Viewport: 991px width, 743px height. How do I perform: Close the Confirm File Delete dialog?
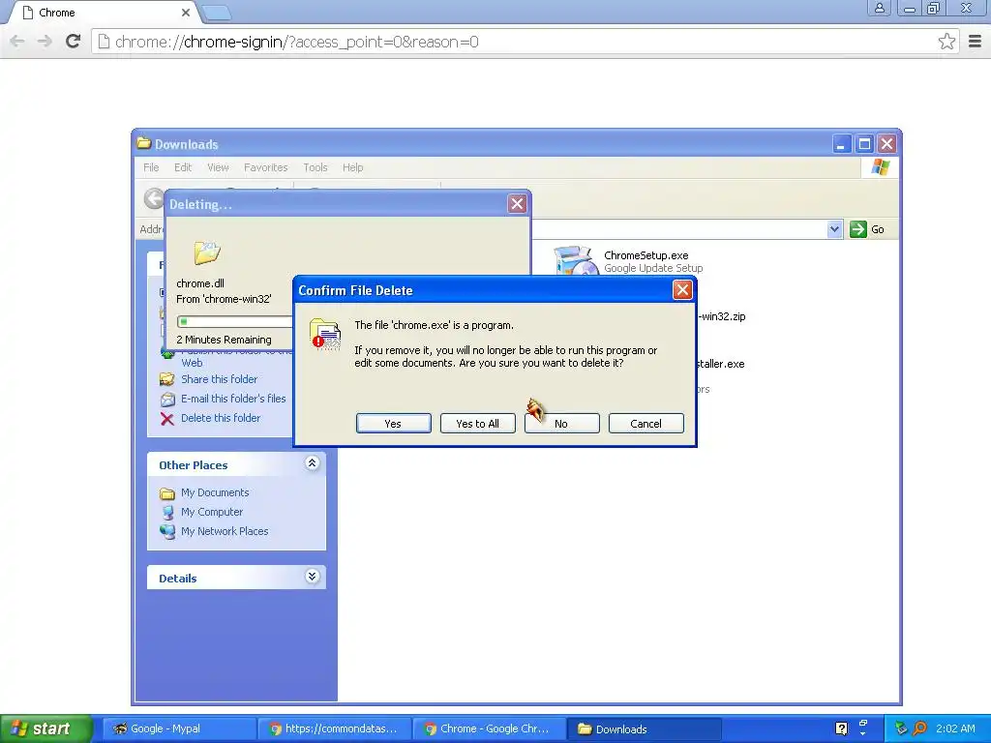(x=682, y=290)
